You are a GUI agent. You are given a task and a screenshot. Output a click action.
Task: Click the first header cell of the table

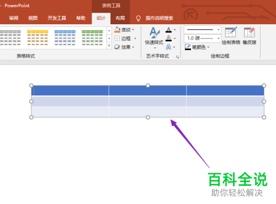70,90
